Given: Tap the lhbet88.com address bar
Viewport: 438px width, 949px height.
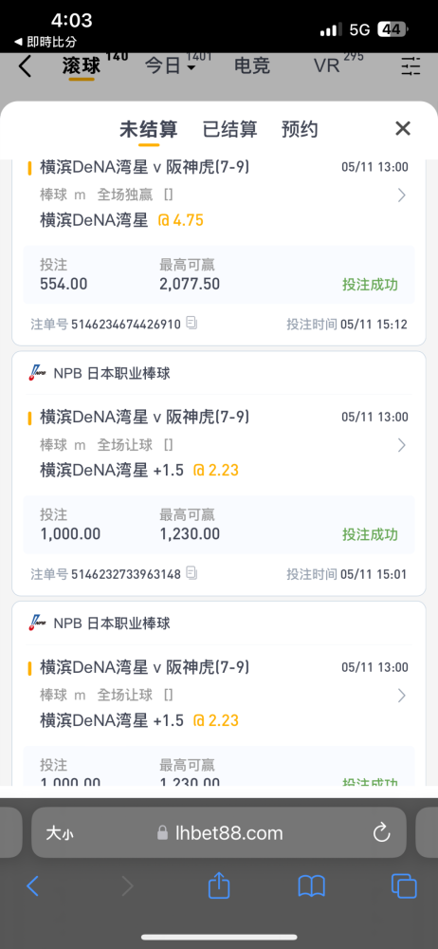Looking at the screenshot, I should pos(219,833).
